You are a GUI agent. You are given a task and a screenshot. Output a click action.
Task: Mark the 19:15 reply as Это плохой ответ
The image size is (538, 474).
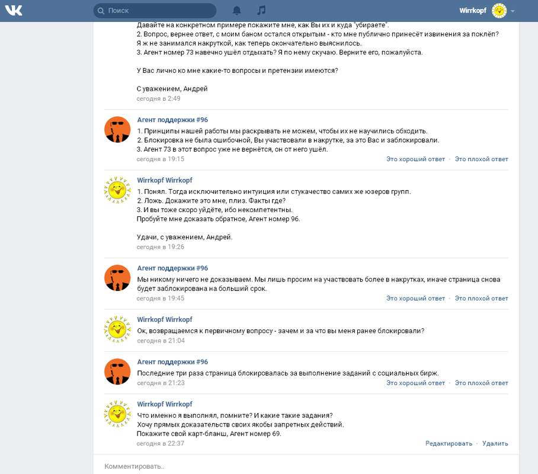tap(481, 159)
